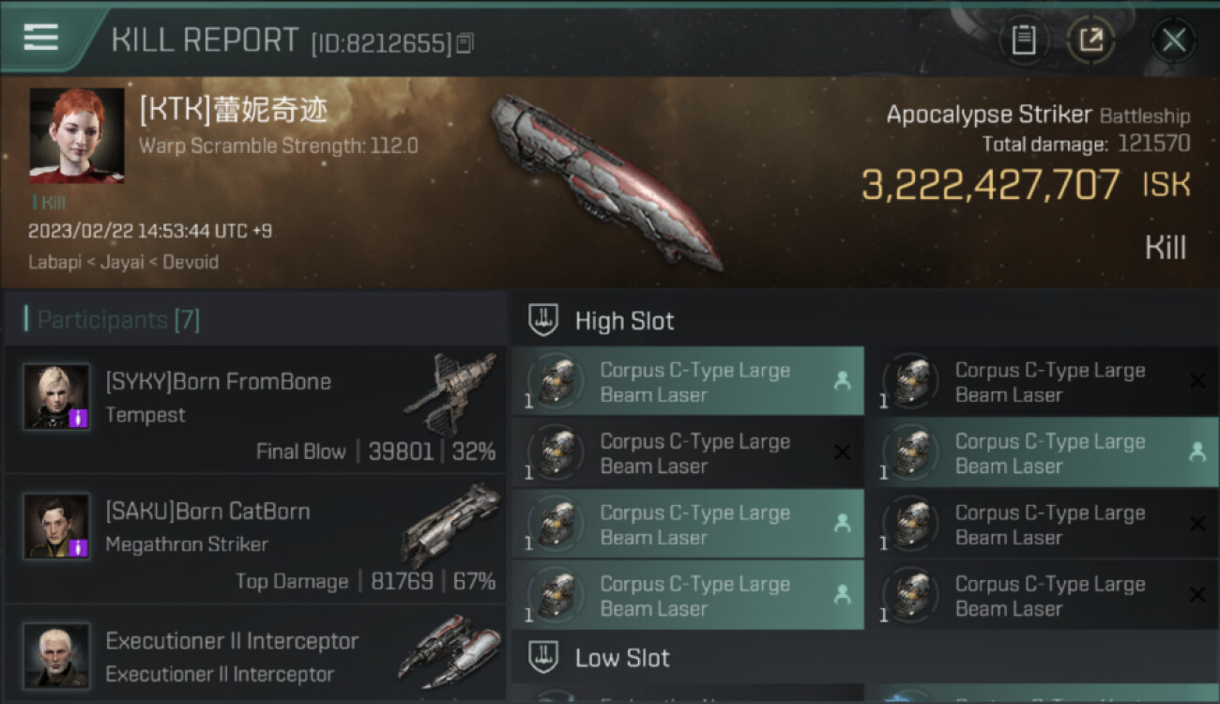1220x704 pixels.
Task: Select the highlighted first Beam Laser module
Action: (688, 382)
